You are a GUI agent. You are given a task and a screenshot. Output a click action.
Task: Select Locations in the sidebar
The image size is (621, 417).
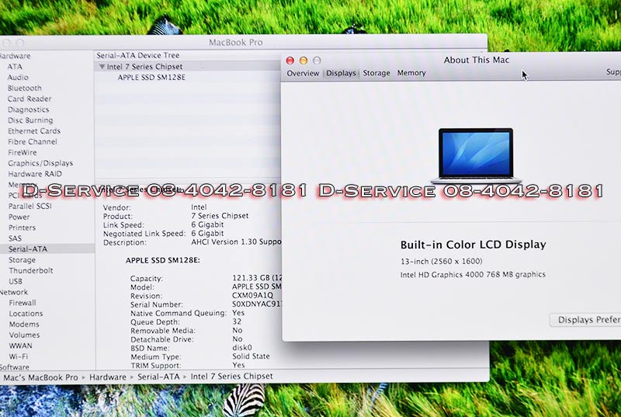coord(26,313)
